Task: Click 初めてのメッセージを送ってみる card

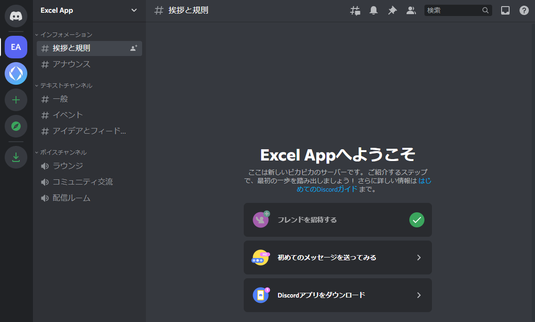Action: coord(338,258)
